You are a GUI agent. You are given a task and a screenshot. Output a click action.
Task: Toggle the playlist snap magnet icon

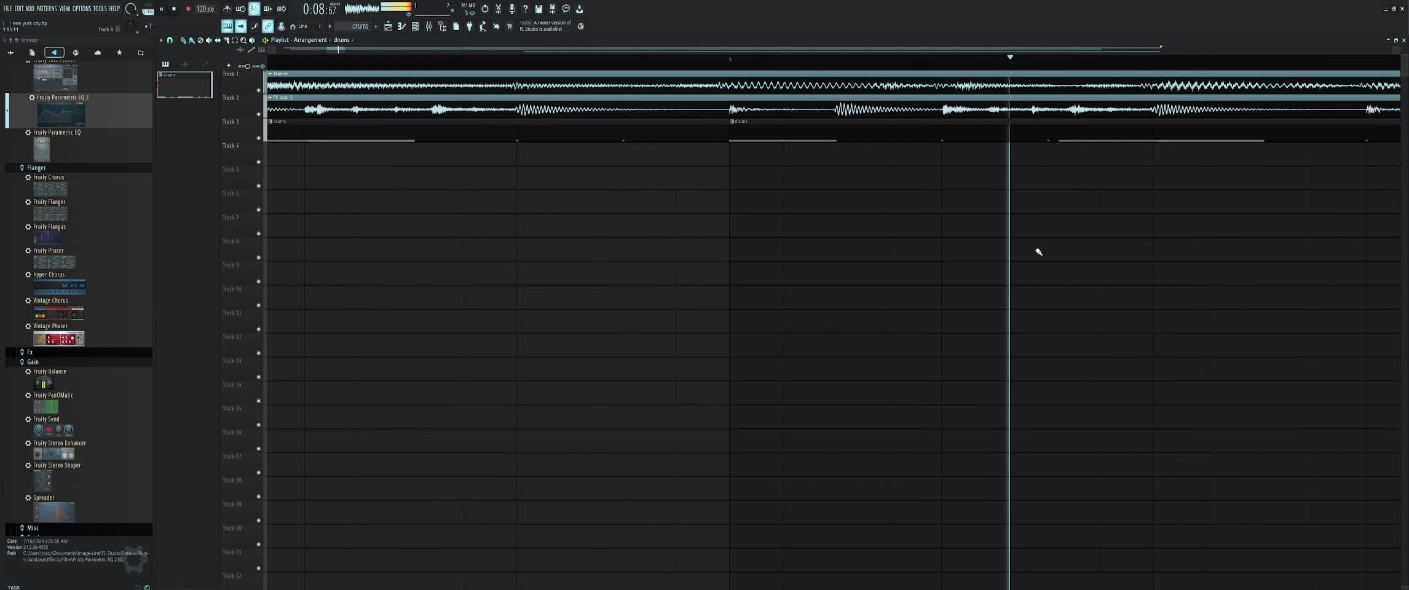(170, 41)
